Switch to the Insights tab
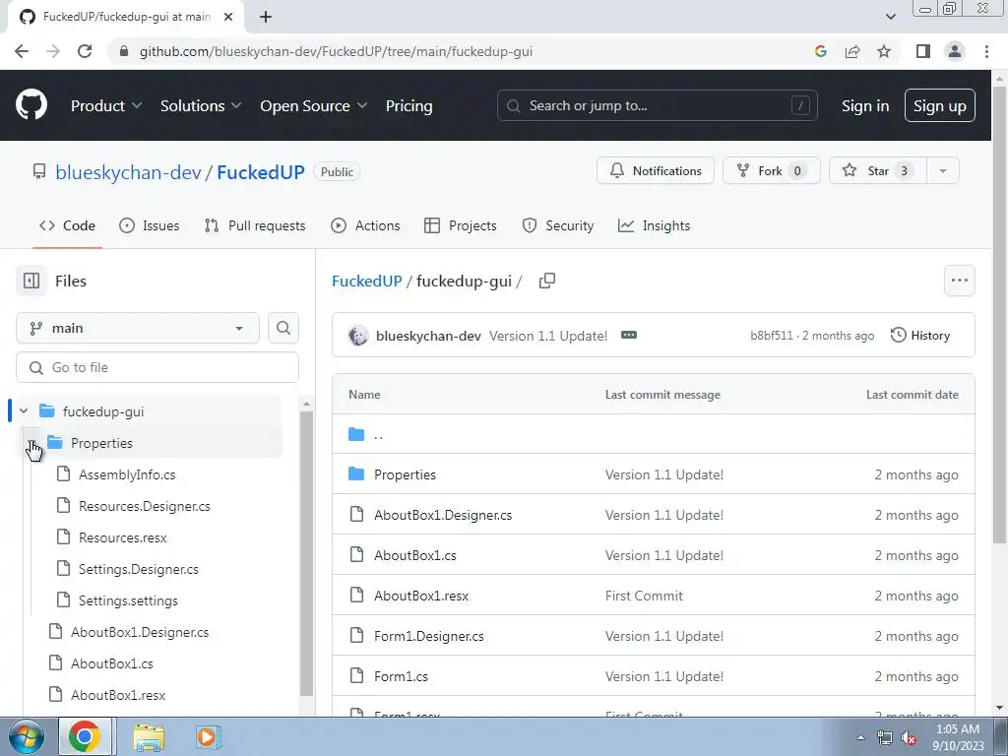Screen dimensions: 1008x756 [654, 225]
